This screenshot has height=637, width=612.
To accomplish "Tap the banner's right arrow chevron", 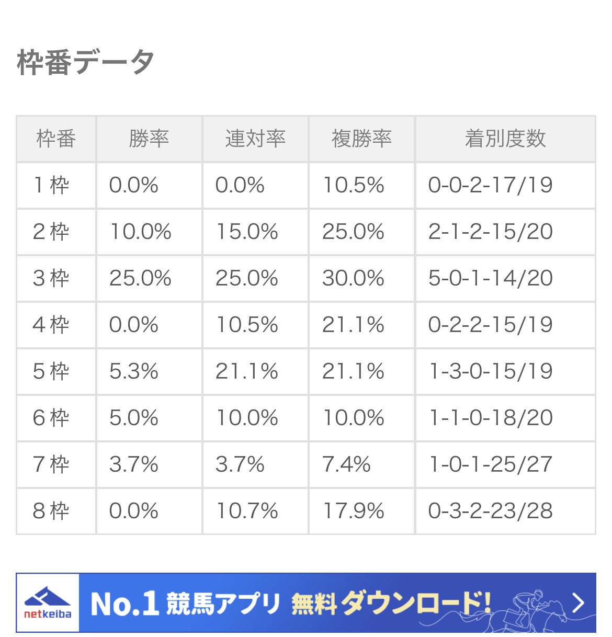I will [578, 602].
